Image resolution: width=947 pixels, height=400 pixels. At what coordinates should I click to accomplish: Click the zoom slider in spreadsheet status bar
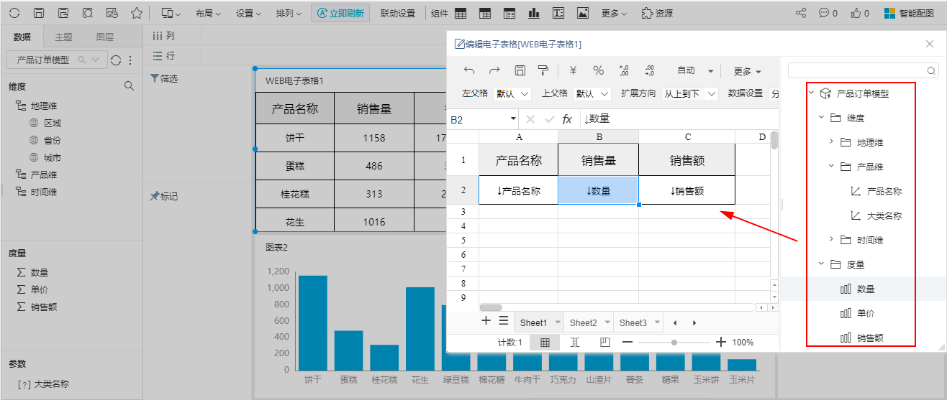[674, 343]
